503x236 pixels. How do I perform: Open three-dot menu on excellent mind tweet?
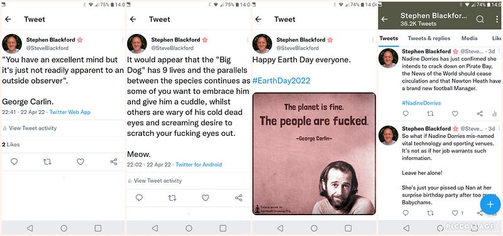[x=123, y=40]
